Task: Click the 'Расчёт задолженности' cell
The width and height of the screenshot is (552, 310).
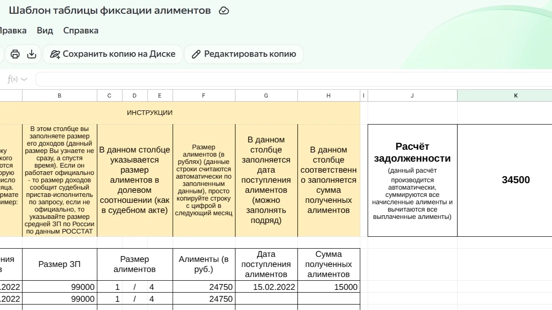Action: (413, 180)
